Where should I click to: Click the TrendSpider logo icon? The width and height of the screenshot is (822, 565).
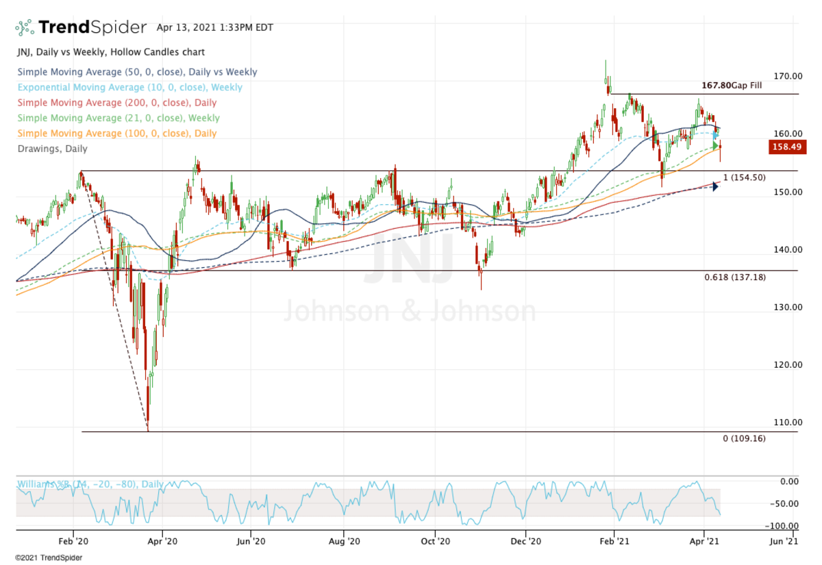click(25, 27)
